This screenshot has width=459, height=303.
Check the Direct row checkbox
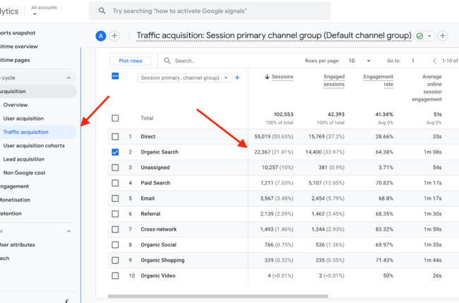click(x=115, y=137)
